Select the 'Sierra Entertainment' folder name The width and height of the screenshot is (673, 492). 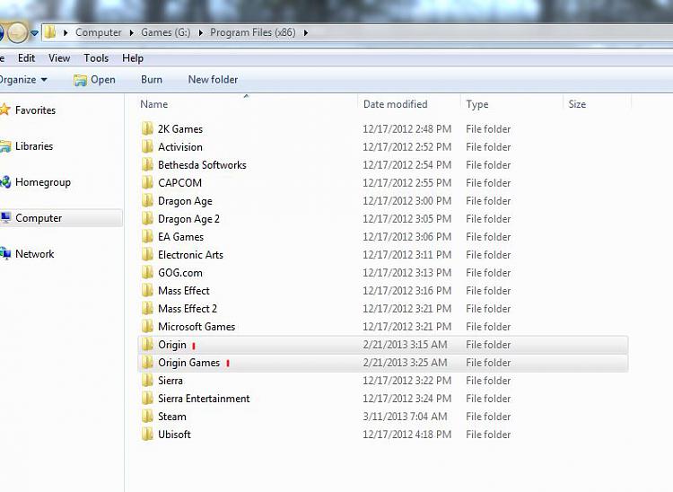(x=204, y=399)
